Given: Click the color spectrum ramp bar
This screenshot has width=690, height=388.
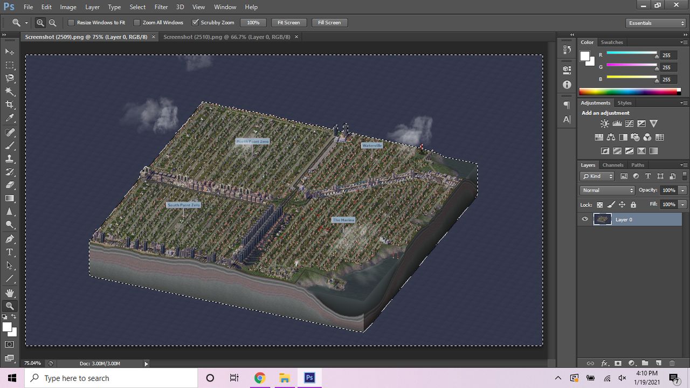Looking at the screenshot, I should coord(630,92).
